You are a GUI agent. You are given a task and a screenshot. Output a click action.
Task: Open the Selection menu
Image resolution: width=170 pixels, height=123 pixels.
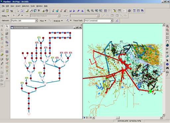pyautogui.click(x=26, y=6)
